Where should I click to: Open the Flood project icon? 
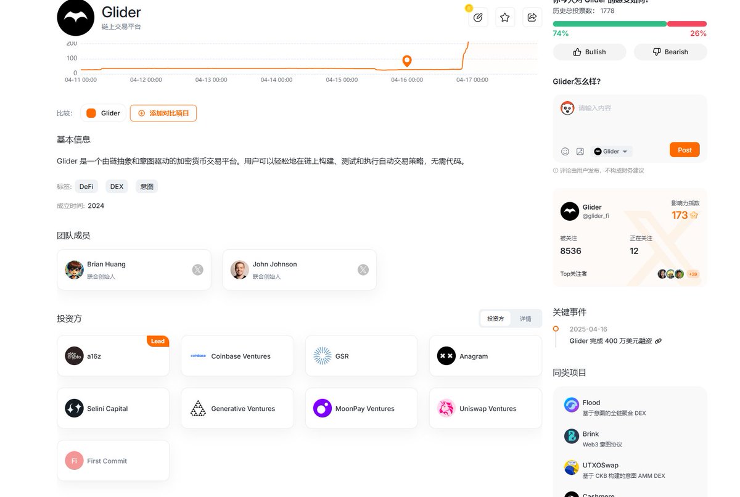point(572,405)
